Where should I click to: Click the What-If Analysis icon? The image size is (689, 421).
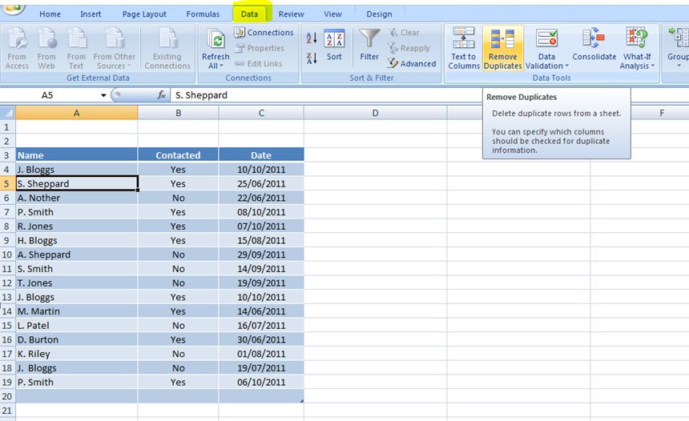637,38
